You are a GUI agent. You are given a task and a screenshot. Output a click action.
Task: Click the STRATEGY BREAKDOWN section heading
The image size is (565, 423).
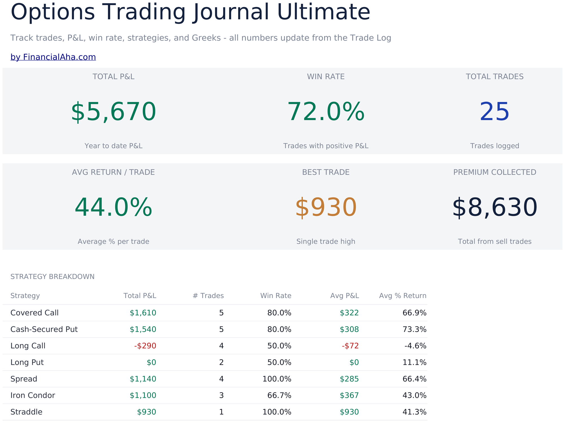click(53, 277)
